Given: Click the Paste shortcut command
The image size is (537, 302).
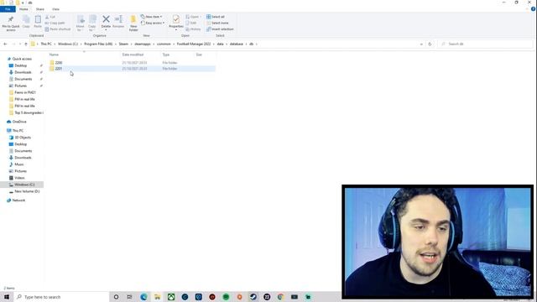Looking at the screenshot, I should [58, 29].
